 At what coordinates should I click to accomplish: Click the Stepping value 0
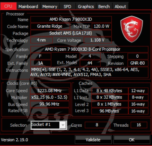pos(138,56)
